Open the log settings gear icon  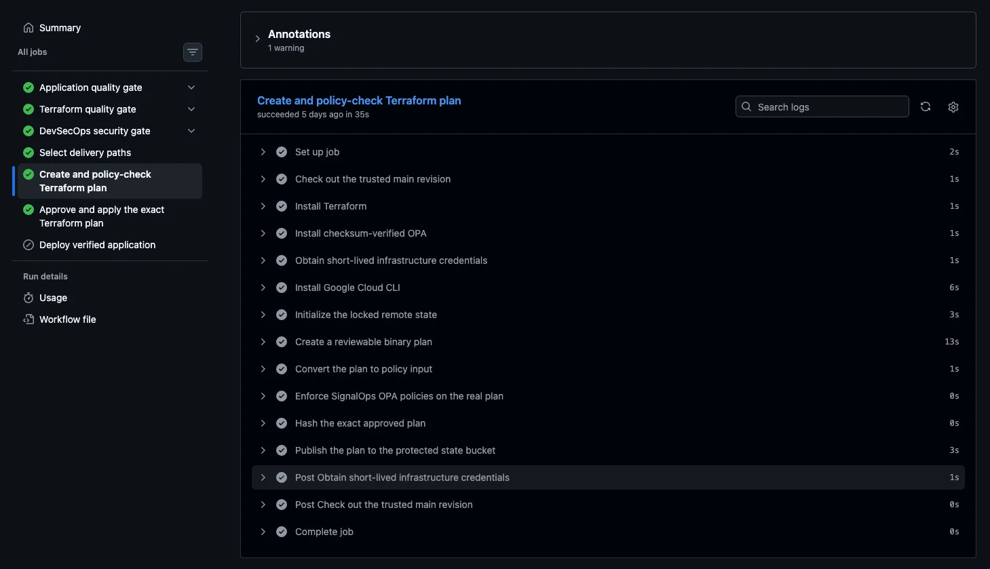point(953,107)
